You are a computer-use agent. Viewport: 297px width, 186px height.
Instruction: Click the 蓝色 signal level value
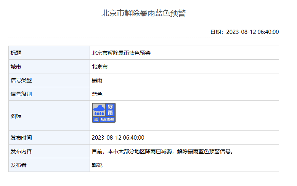(x=97, y=94)
